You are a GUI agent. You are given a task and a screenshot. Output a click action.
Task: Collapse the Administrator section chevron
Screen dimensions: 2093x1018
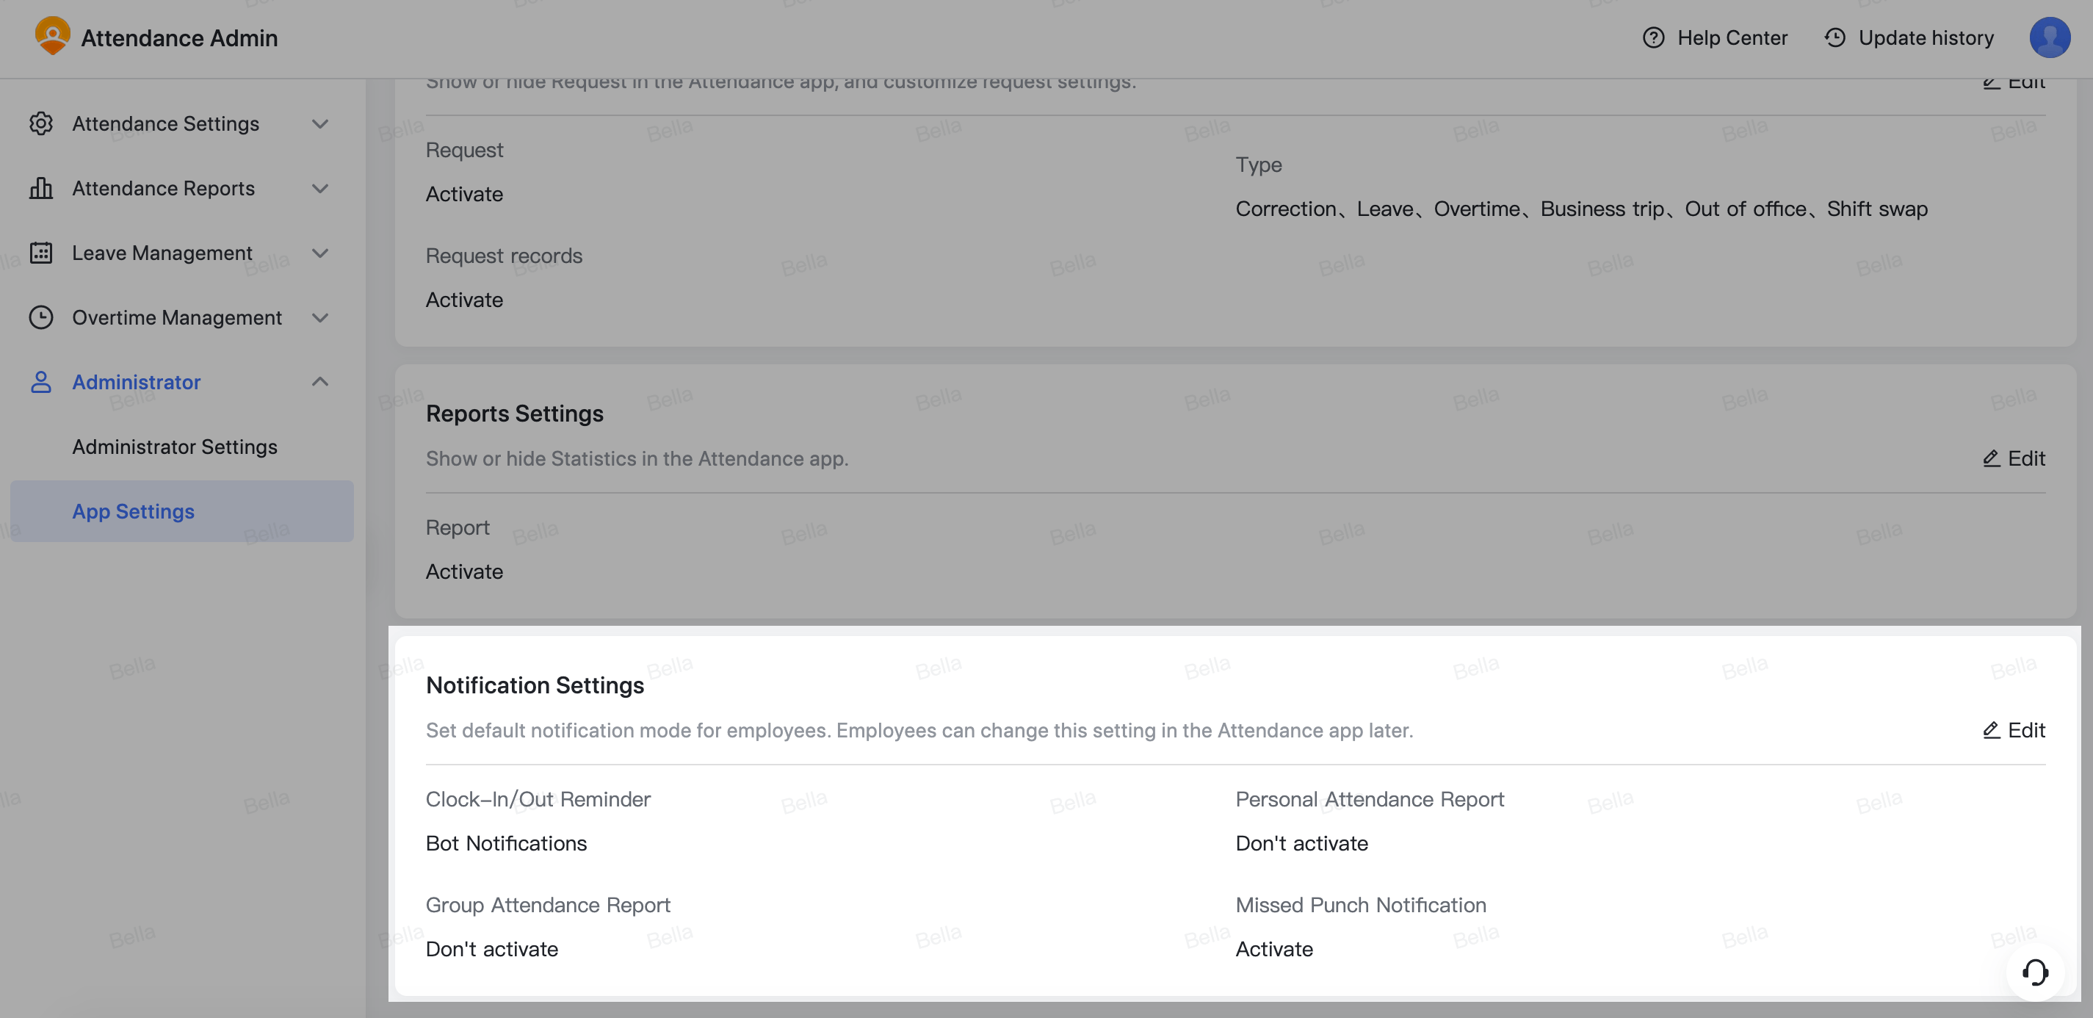(x=320, y=382)
